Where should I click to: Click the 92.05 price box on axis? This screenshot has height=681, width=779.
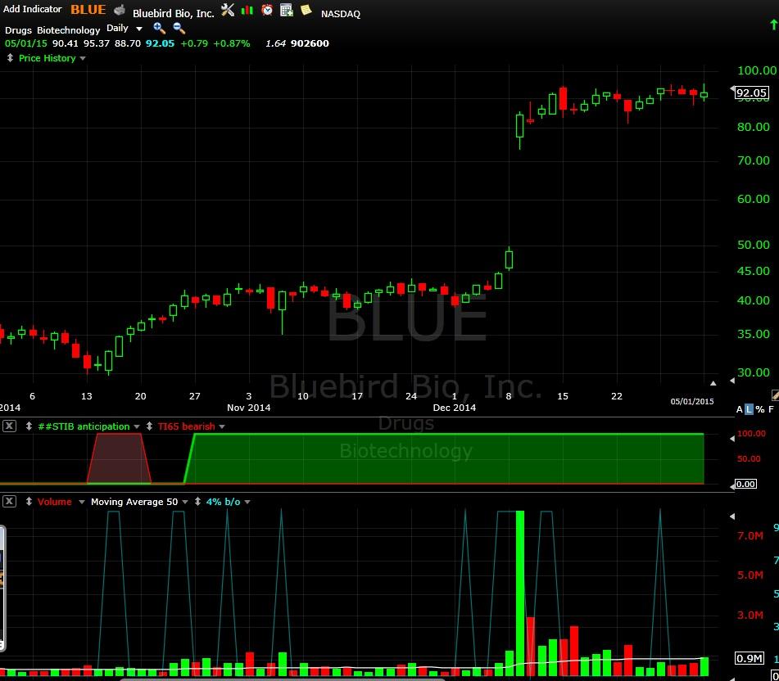pos(752,92)
